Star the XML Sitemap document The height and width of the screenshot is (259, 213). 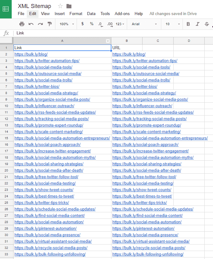tap(60, 6)
